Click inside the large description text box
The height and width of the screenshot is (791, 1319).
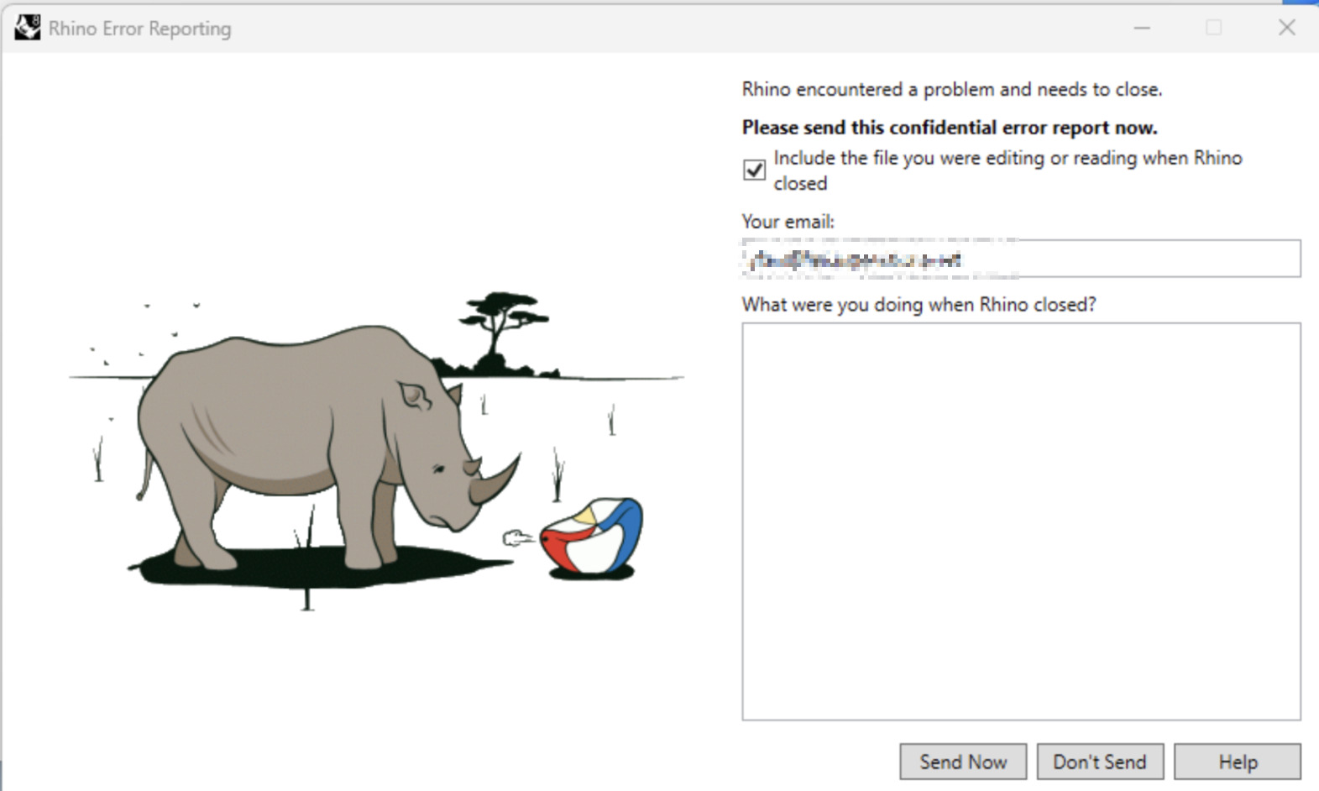[1021, 521]
